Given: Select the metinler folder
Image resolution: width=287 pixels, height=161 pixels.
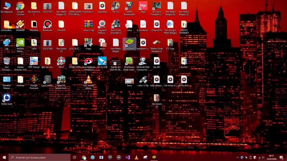Looking at the screenshot, I should tap(20, 81).
